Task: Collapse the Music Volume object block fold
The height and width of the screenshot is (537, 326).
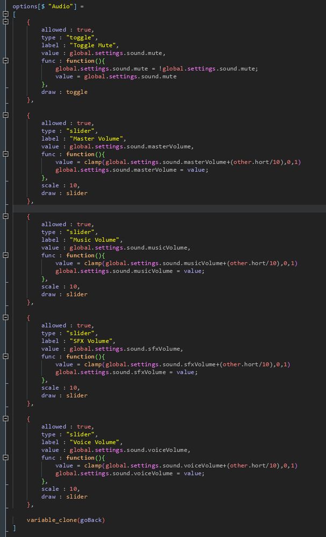Action: 5,216
